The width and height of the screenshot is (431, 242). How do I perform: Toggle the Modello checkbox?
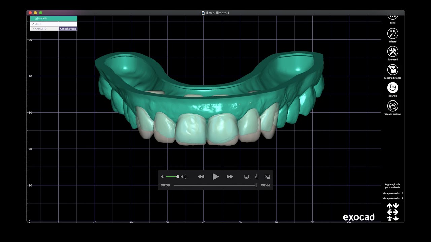click(x=36, y=18)
